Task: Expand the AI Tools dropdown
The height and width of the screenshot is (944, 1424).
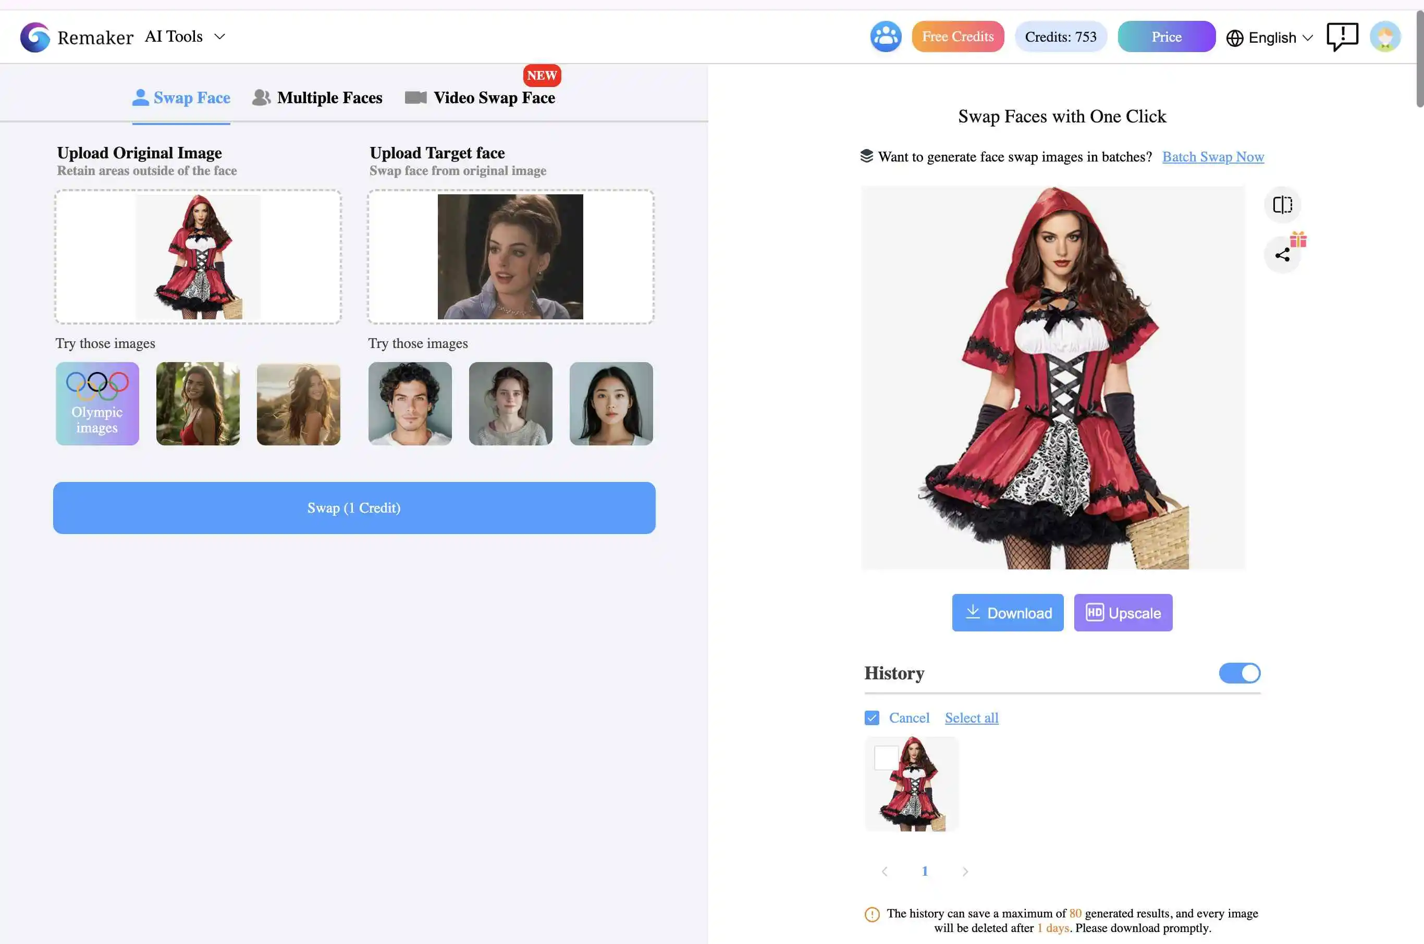Action: 185,36
